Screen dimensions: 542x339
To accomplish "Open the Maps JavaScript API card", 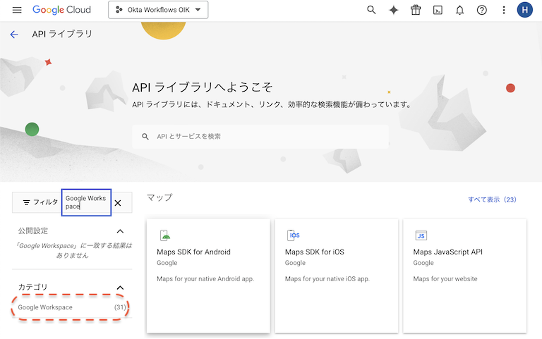I will coord(465,275).
